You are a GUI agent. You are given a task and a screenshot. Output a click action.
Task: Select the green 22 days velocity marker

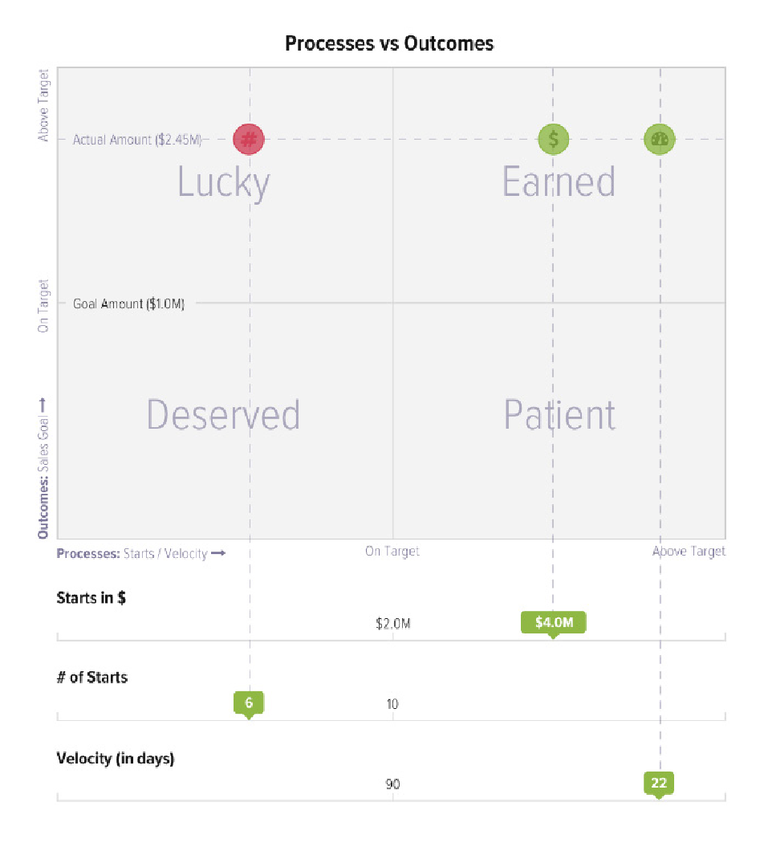click(659, 783)
